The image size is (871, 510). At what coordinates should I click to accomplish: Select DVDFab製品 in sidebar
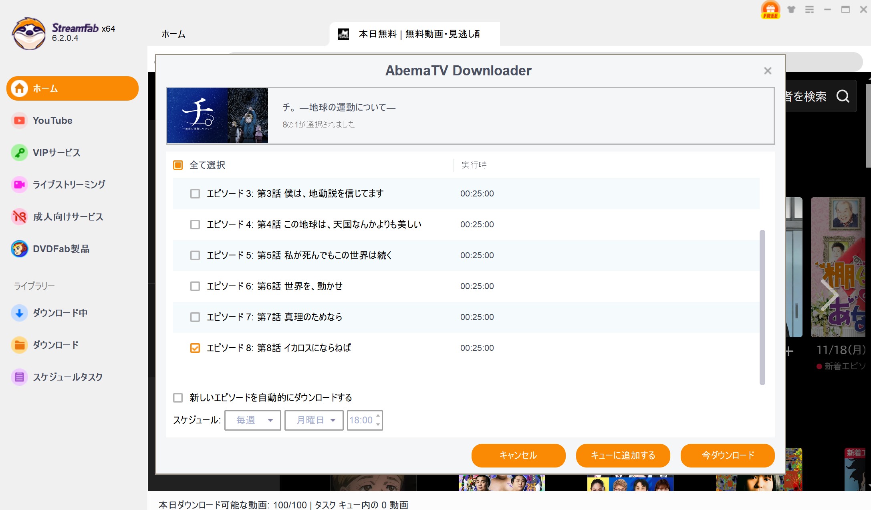(61, 249)
